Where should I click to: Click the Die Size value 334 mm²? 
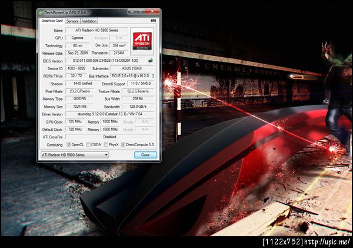pyautogui.click(x=119, y=45)
